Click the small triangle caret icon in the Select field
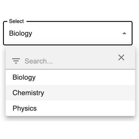The image size is (139, 139). click(124, 33)
